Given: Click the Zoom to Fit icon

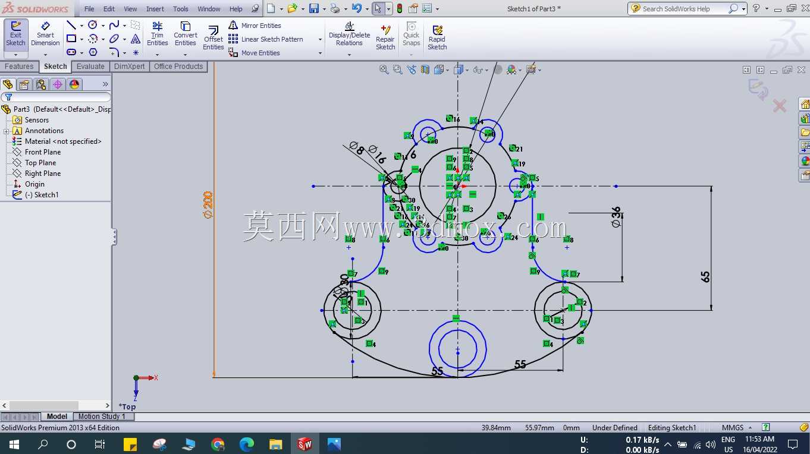Looking at the screenshot, I should tap(384, 70).
